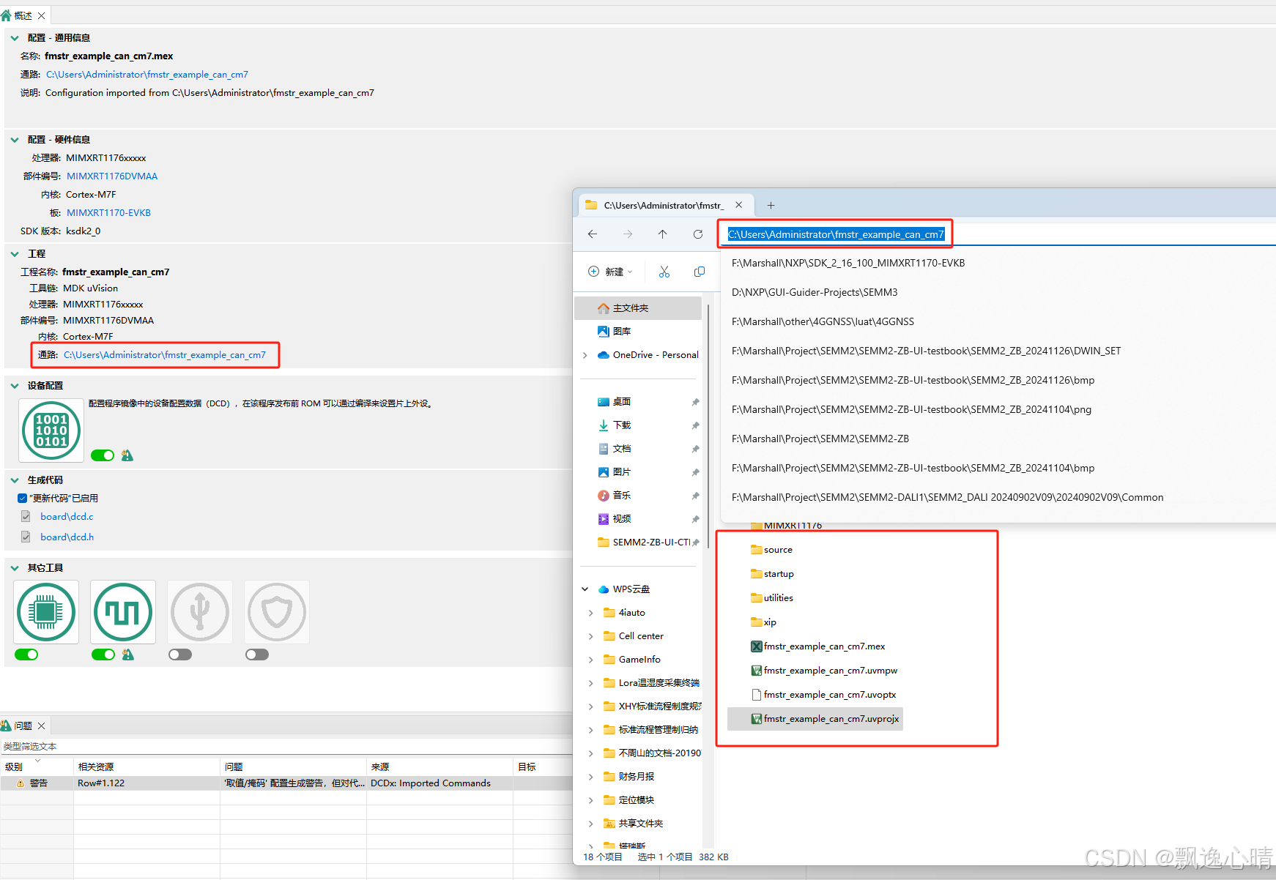
Task: Select the TEE shield tool icon
Action: 276,612
